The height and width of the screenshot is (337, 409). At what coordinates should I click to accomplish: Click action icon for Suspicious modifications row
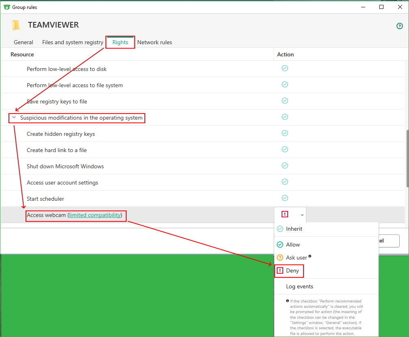pos(284,117)
